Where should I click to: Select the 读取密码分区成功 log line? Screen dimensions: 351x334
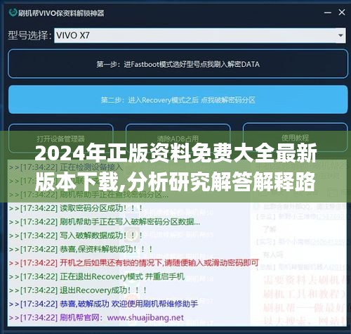(x=76, y=208)
